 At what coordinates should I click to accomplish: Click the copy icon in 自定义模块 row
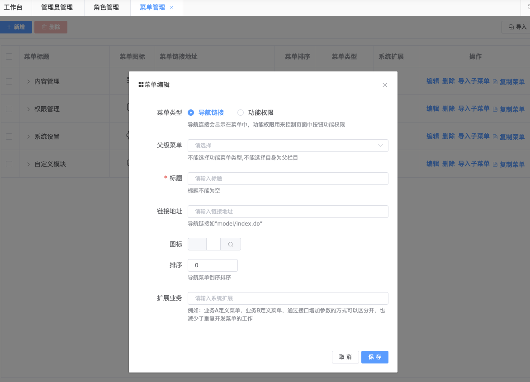tap(495, 165)
